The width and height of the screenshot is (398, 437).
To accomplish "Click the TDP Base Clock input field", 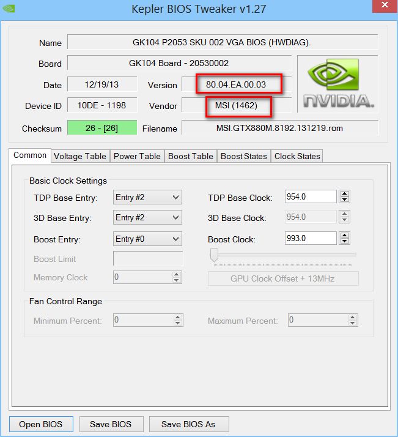I will tap(311, 197).
